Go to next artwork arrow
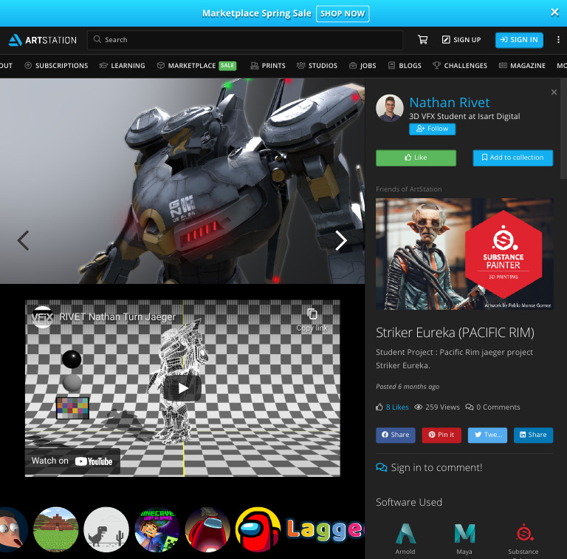 tap(340, 240)
